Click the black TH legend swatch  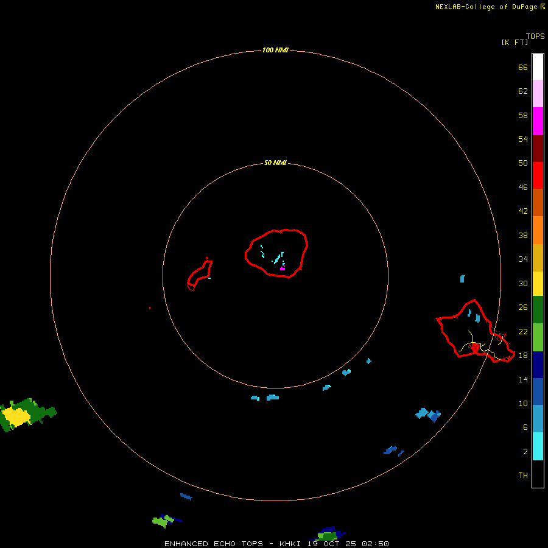[538, 474]
